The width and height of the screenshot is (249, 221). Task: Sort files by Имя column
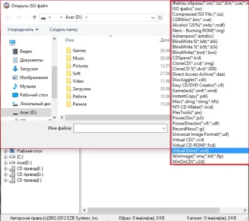point(69,40)
